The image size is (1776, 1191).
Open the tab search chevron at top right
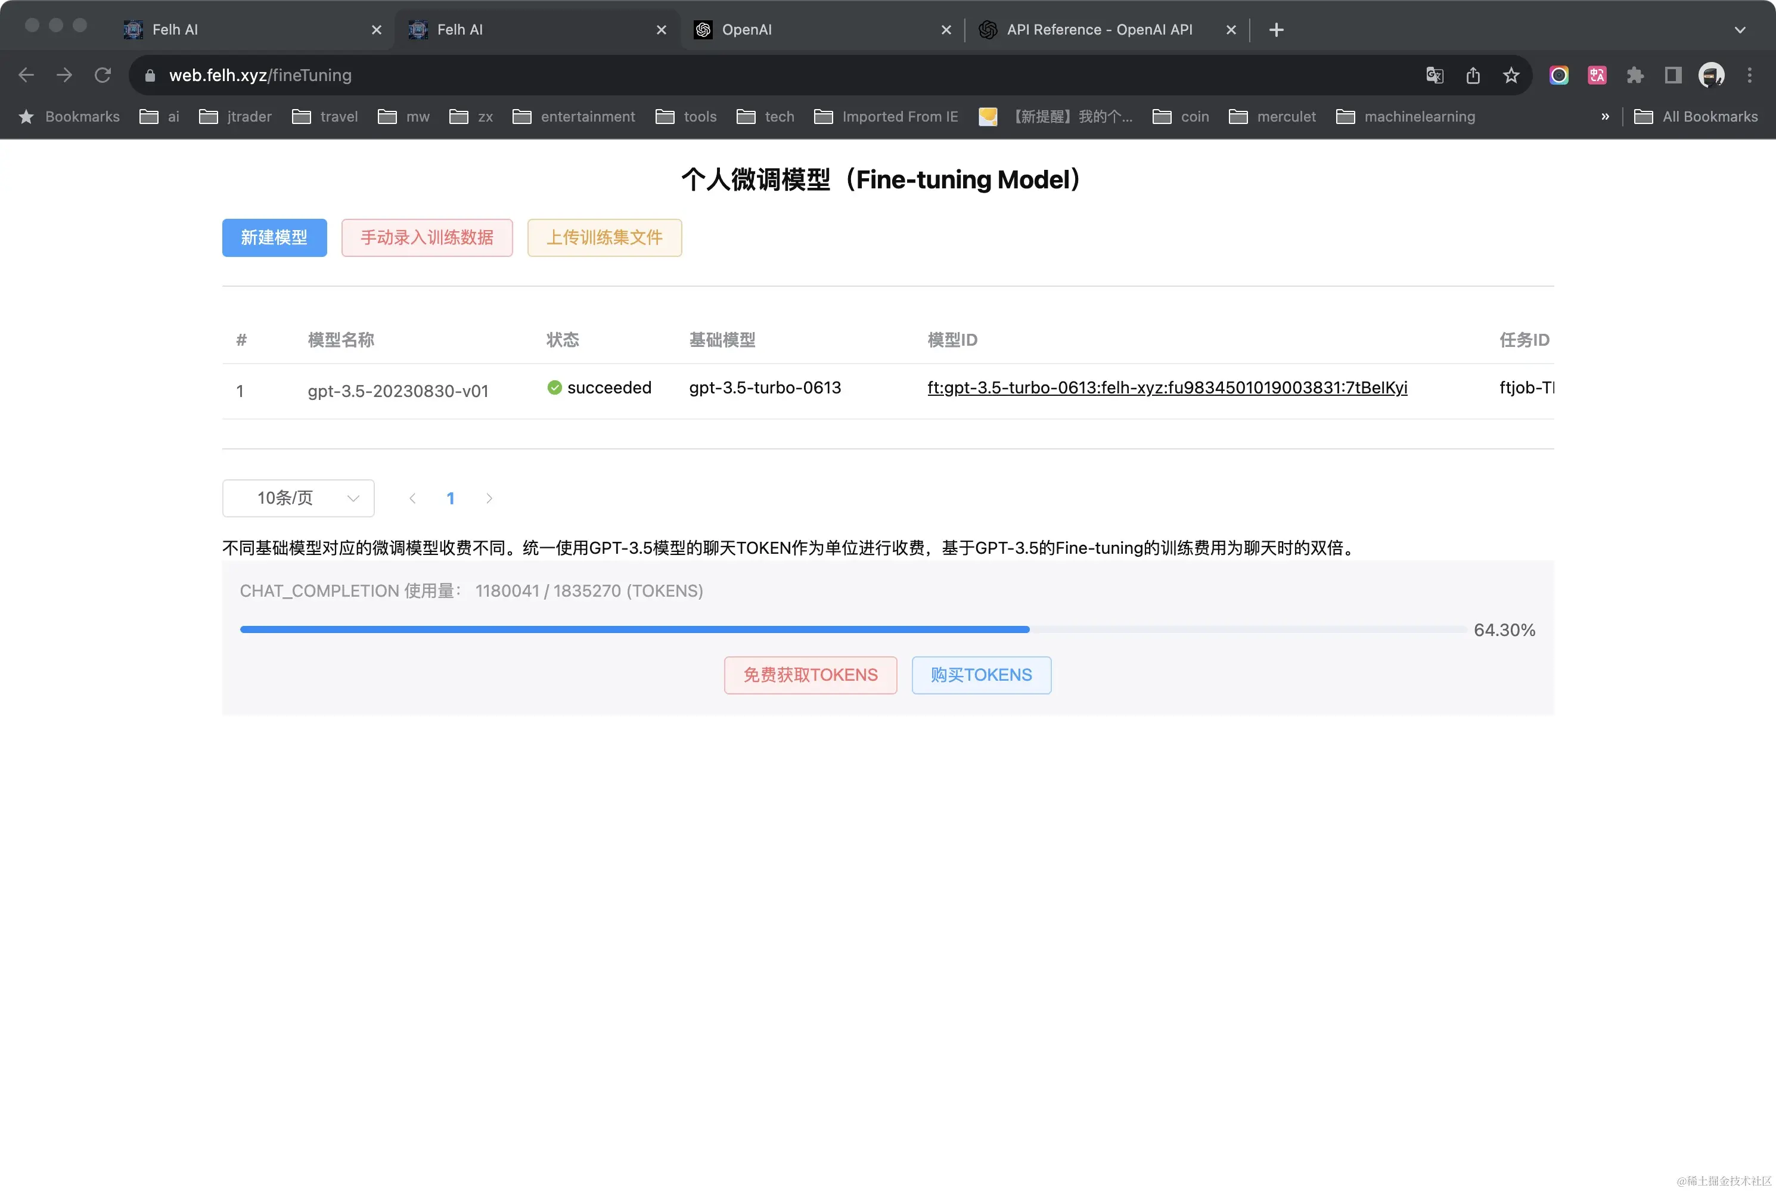coord(1740,30)
